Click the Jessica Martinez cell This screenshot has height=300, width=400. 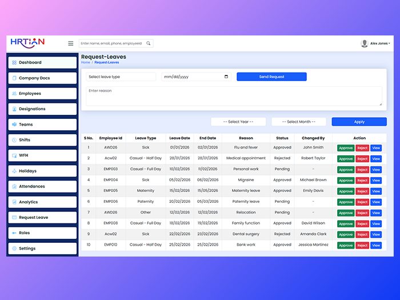[x=313, y=245]
